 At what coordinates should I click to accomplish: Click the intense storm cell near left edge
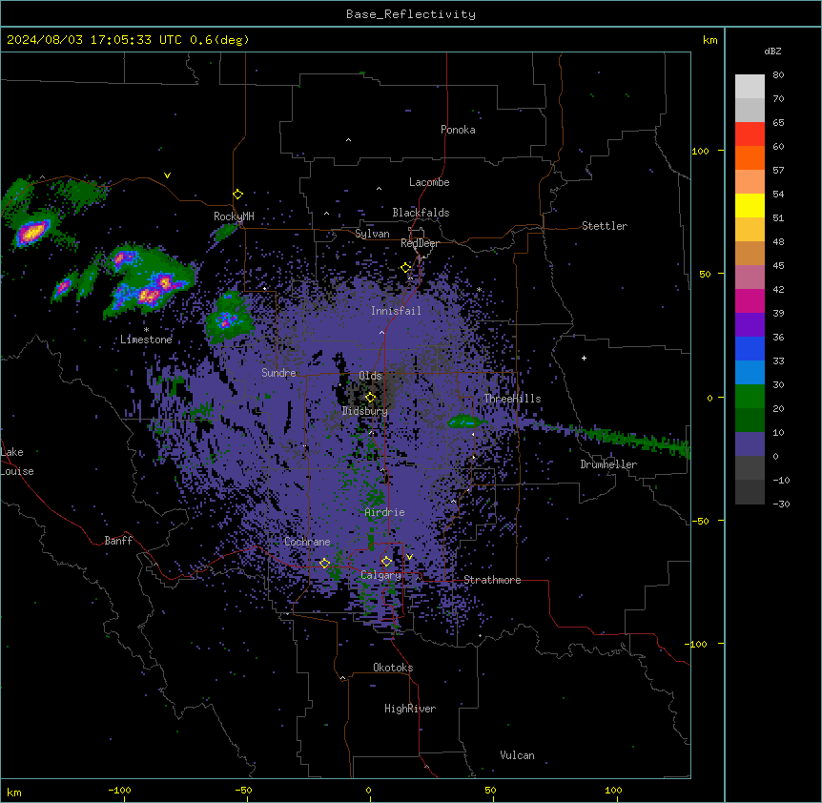32,231
